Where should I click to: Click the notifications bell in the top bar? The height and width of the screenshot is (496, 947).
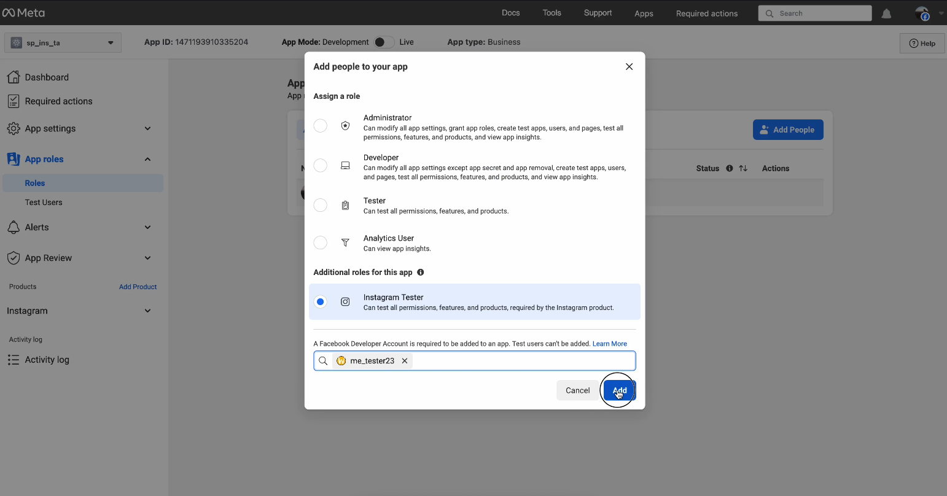click(886, 12)
